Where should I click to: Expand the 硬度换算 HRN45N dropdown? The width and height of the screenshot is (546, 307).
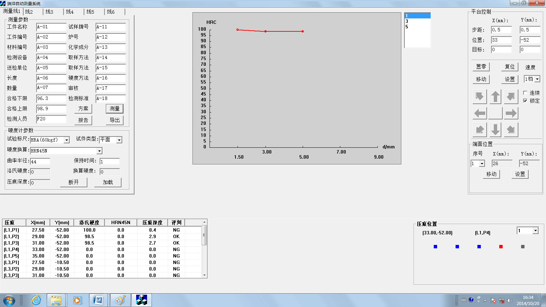tap(99, 151)
